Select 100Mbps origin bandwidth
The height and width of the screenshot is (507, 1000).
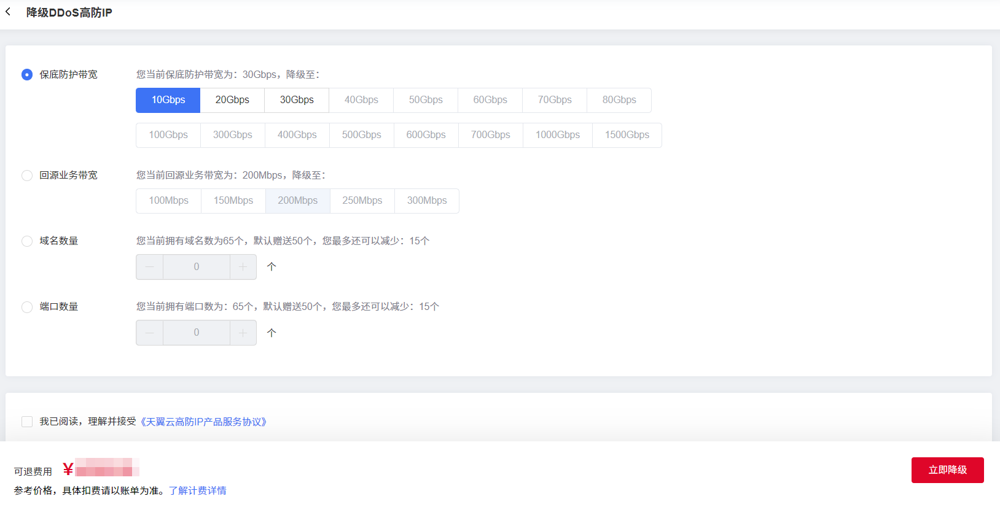click(x=169, y=201)
